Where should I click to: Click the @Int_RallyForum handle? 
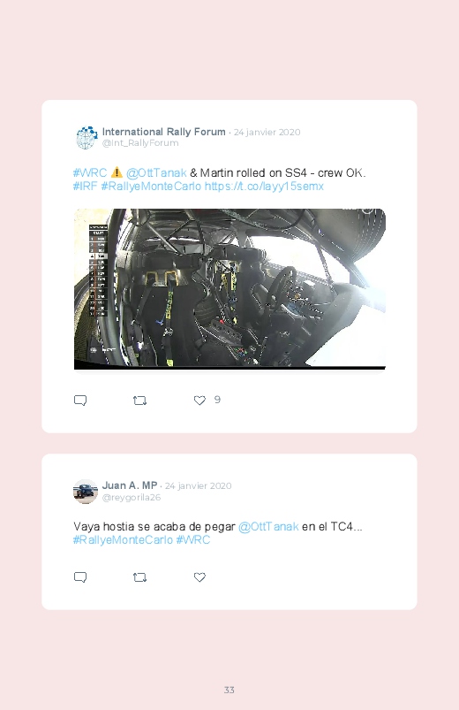coord(140,143)
